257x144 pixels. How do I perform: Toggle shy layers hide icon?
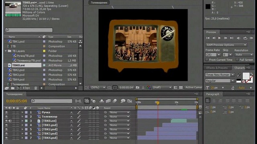pyautogui.click(x=102, y=101)
